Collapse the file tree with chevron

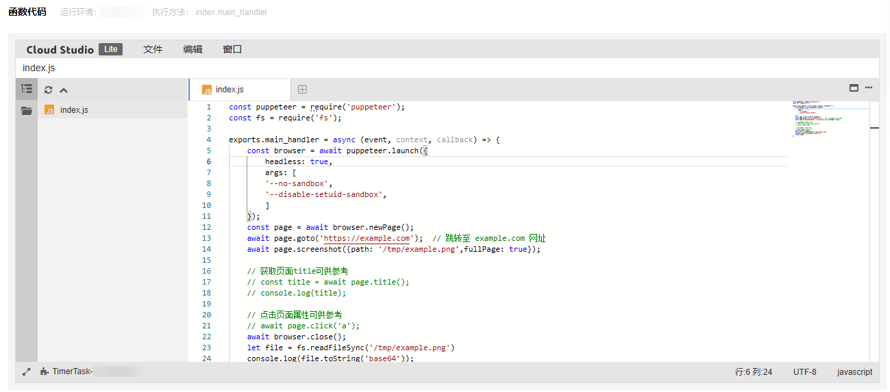[64, 90]
